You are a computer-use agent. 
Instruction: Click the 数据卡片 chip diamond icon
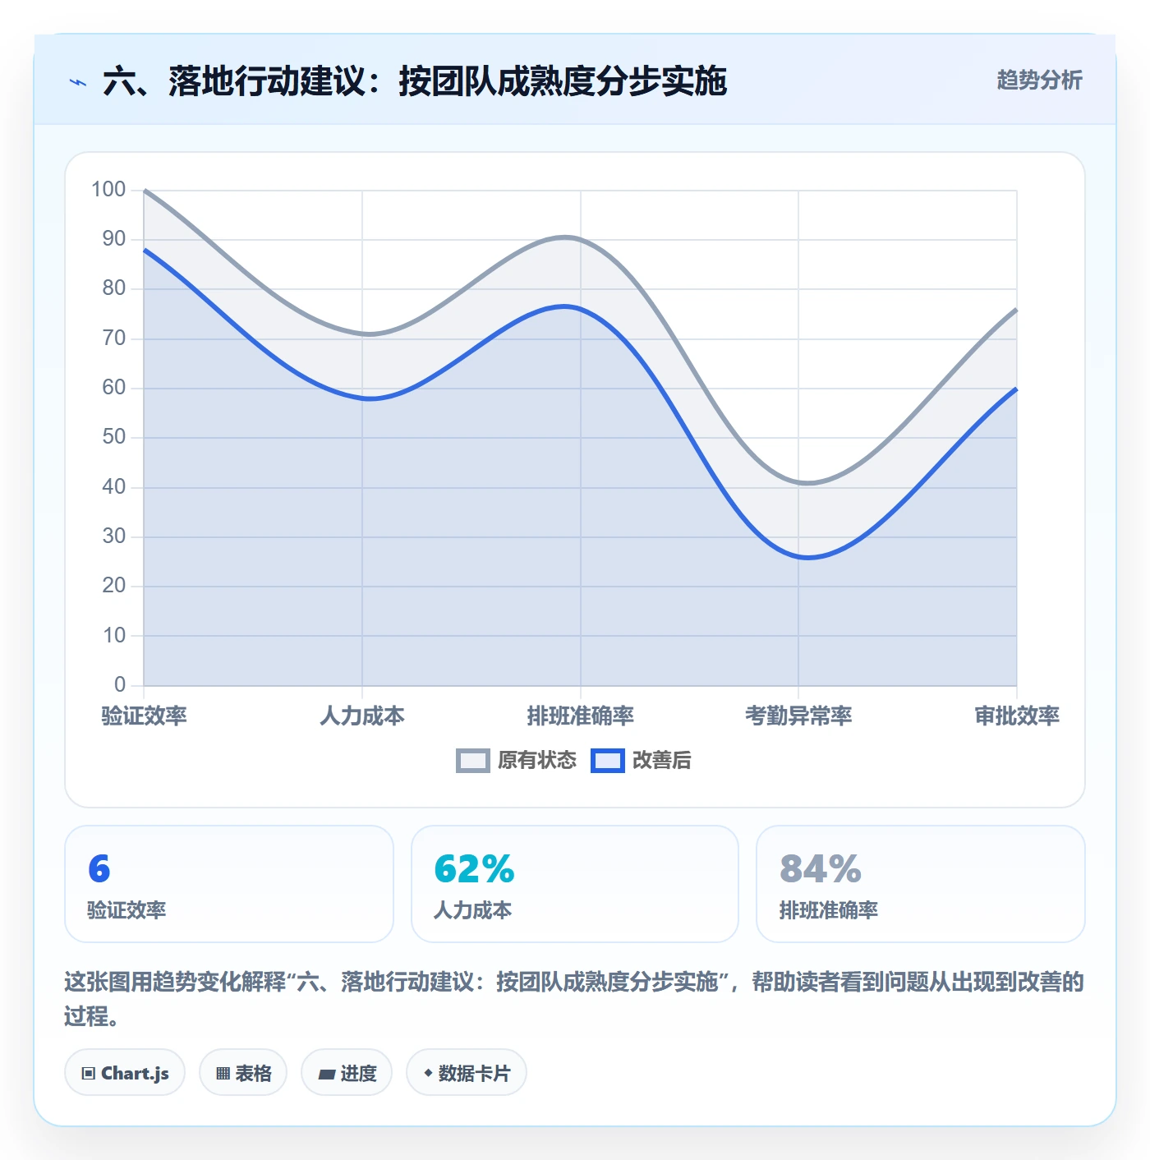click(428, 1073)
